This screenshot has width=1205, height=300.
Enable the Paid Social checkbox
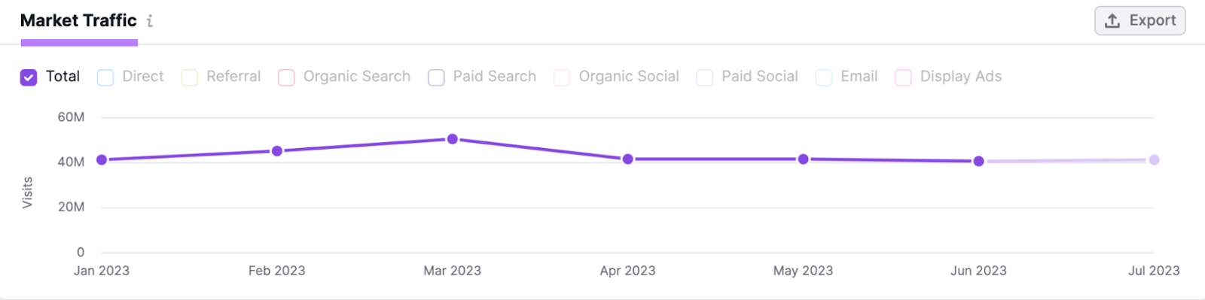705,77
